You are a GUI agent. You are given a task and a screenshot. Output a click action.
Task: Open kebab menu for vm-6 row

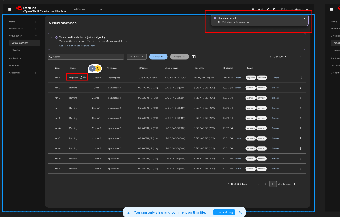[x=301, y=128]
